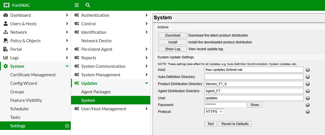Expand Portal menu chevron
The height and width of the screenshot is (135, 325).
(x=67, y=49)
